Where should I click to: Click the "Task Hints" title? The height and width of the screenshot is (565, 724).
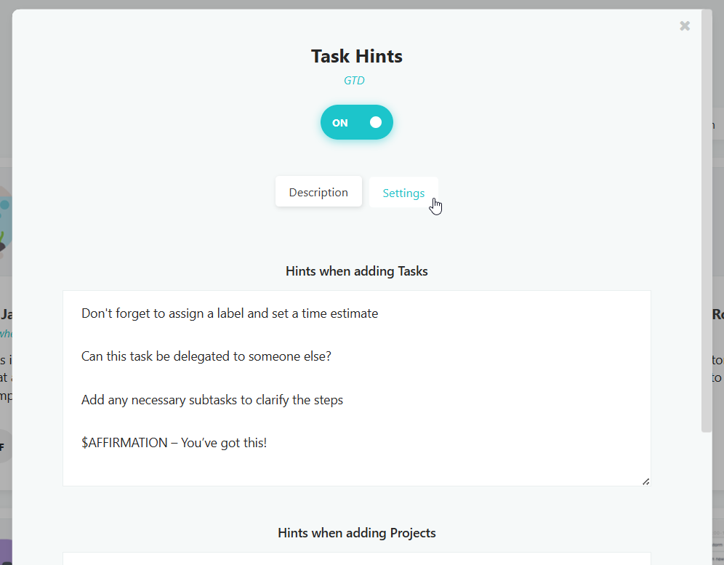pos(357,56)
